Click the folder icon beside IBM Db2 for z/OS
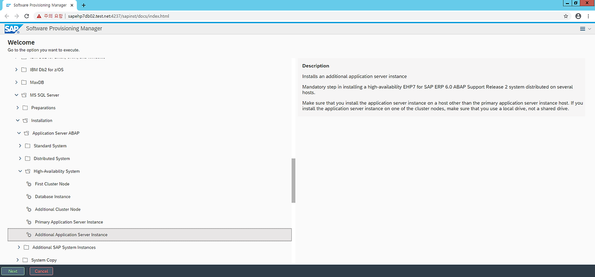The height and width of the screenshot is (277, 595). 24,70
